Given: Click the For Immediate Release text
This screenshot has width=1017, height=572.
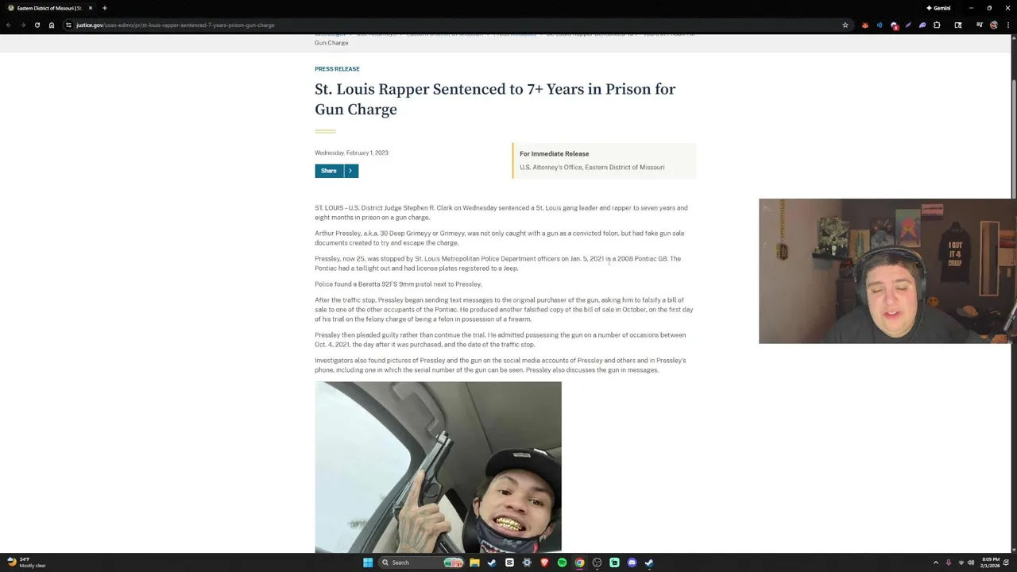Looking at the screenshot, I should pyautogui.click(x=554, y=153).
